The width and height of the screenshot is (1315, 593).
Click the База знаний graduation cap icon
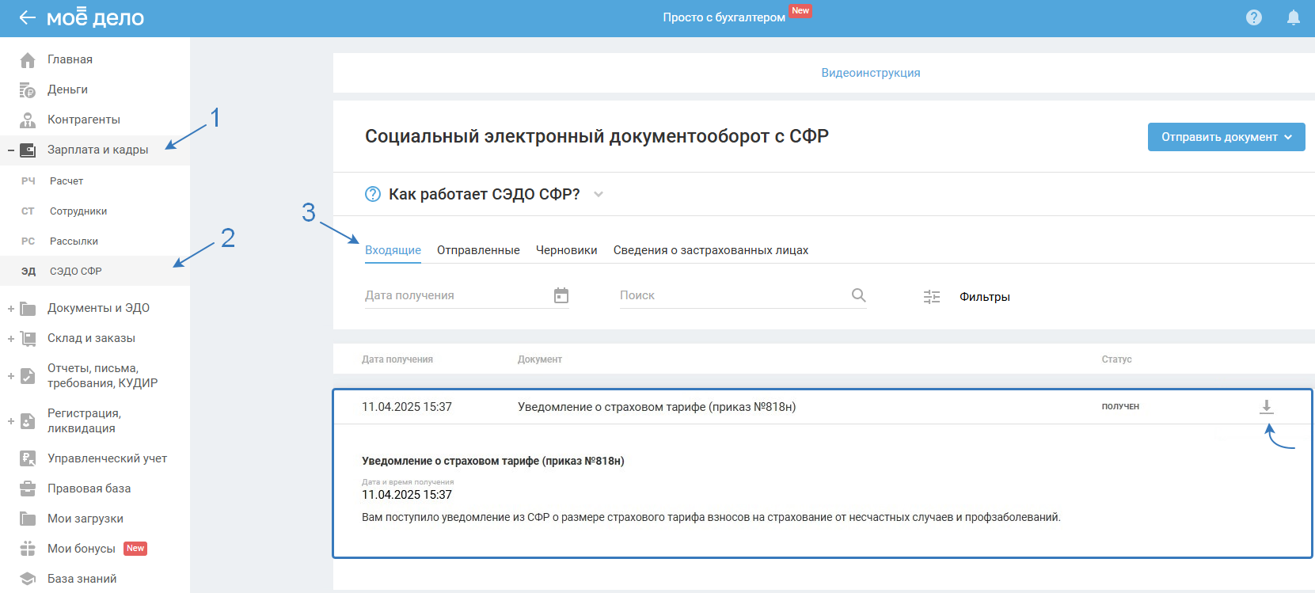(28, 579)
